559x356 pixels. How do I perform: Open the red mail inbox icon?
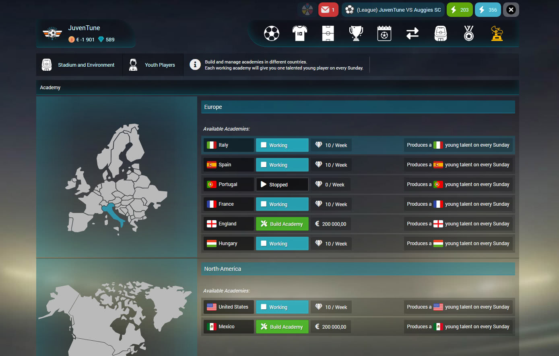(328, 10)
